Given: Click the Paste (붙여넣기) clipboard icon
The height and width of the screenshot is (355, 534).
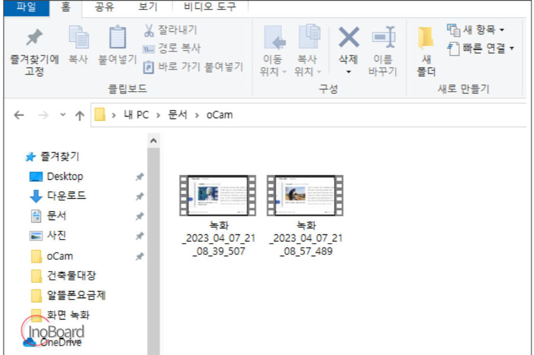Looking at the screenshot, I should pyautogui.click(x=117, y=37).
